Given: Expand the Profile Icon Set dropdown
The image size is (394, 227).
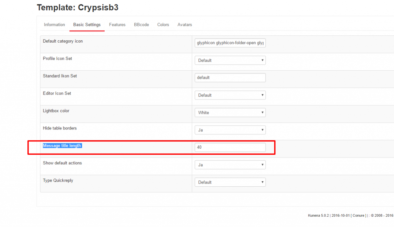Looking at the screenshot, I should pos(230,60).
